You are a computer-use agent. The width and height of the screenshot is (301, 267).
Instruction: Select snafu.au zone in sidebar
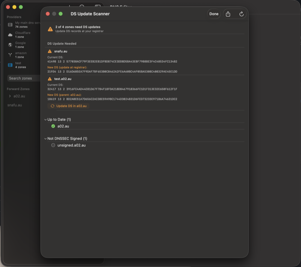coord(15,105)
